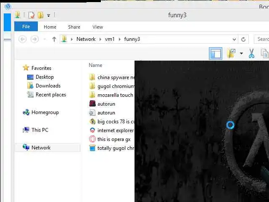This screenshot has height=202, width=269.
Task: Click the Search input box
Action: 261,39
